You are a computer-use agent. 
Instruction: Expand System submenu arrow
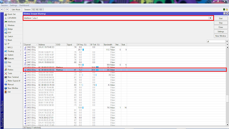point(21,55)
